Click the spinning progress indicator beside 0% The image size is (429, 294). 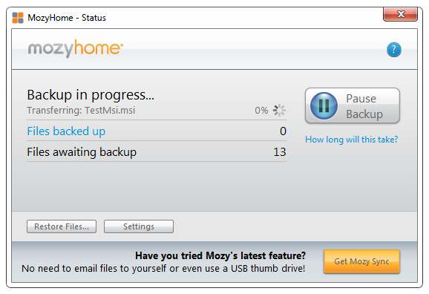coord(279,111)
